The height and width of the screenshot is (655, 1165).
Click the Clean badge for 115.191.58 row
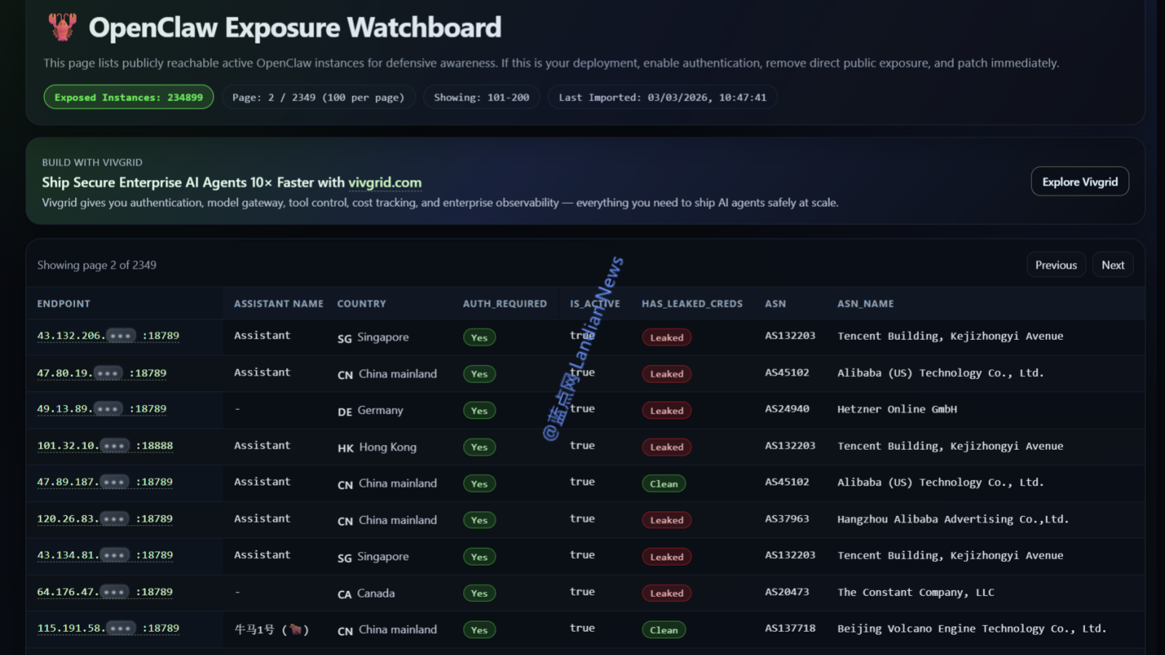[x=663, y=630]
